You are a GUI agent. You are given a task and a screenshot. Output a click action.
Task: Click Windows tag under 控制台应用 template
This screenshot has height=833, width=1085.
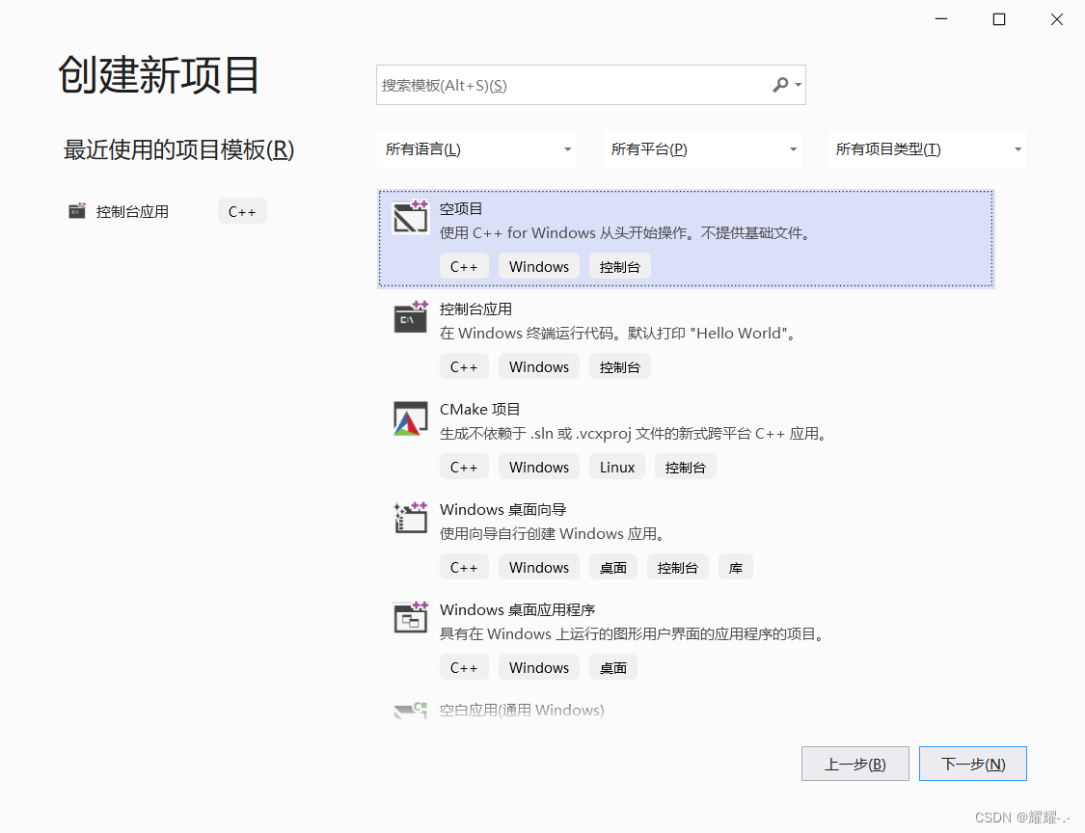pos(539,366)
